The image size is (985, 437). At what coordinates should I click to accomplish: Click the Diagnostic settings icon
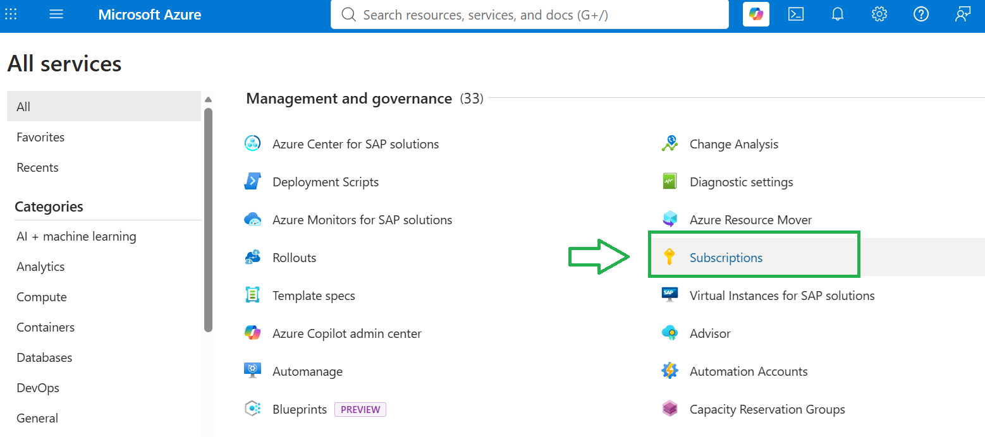pyautogui.click(x=670, y=182)
